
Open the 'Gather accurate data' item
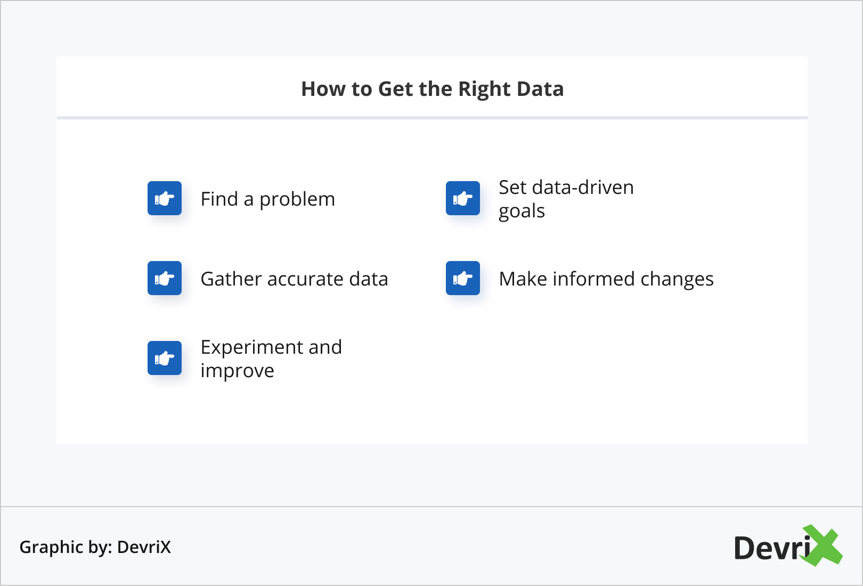coord(294,279)
